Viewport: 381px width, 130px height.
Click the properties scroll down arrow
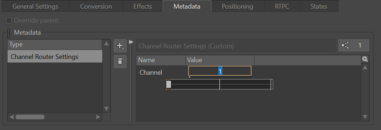365,117
